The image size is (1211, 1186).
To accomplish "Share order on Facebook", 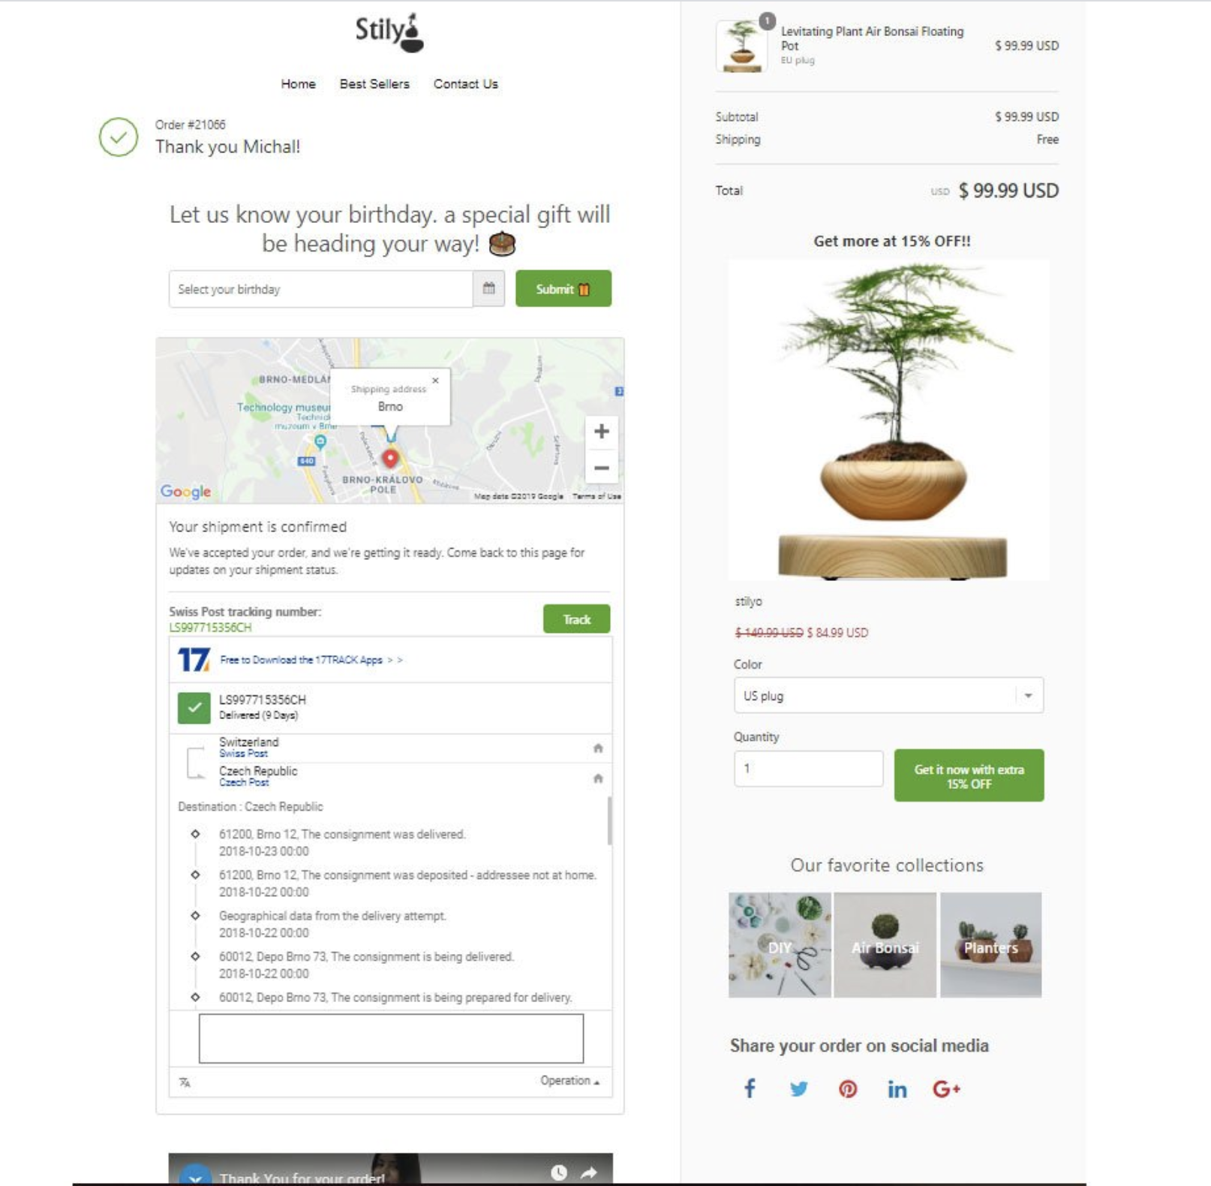I will [750, 1088].
